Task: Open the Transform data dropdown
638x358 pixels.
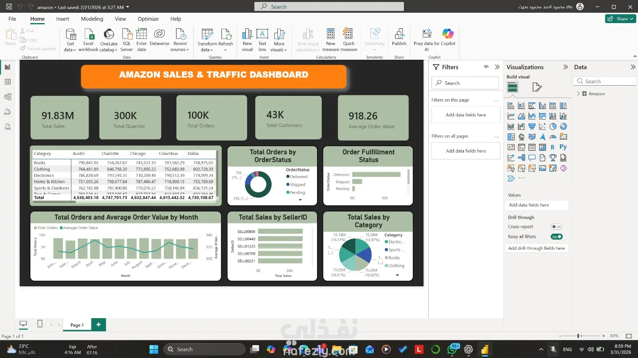Action: (207, 40)
